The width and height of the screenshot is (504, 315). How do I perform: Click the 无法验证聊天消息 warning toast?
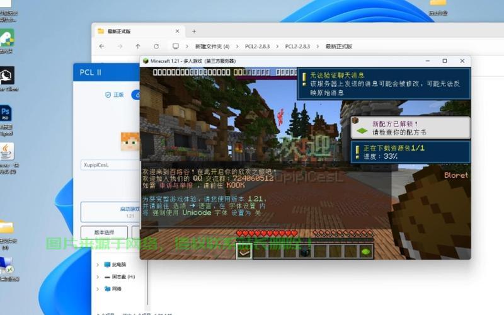tap(384, 84)
